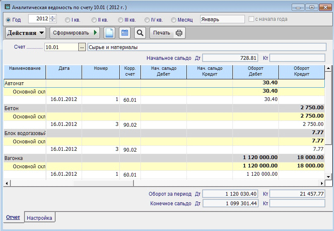Click the Счет input field 10.01
Viewport: 334px width, 231px height.
pyautogui.click(x=61, y=47)
